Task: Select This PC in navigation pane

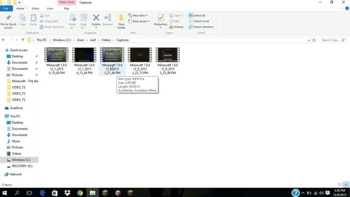Action: coord(15,116)
